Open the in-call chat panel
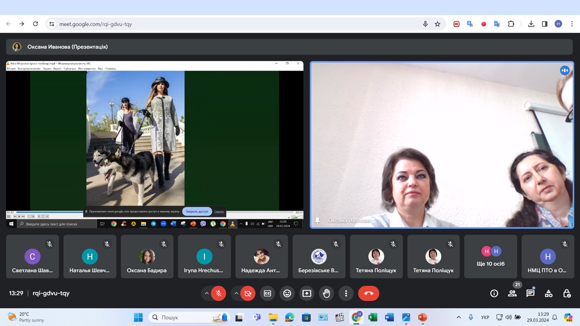The height and width of the screenshot is (326, 580). 530,293
